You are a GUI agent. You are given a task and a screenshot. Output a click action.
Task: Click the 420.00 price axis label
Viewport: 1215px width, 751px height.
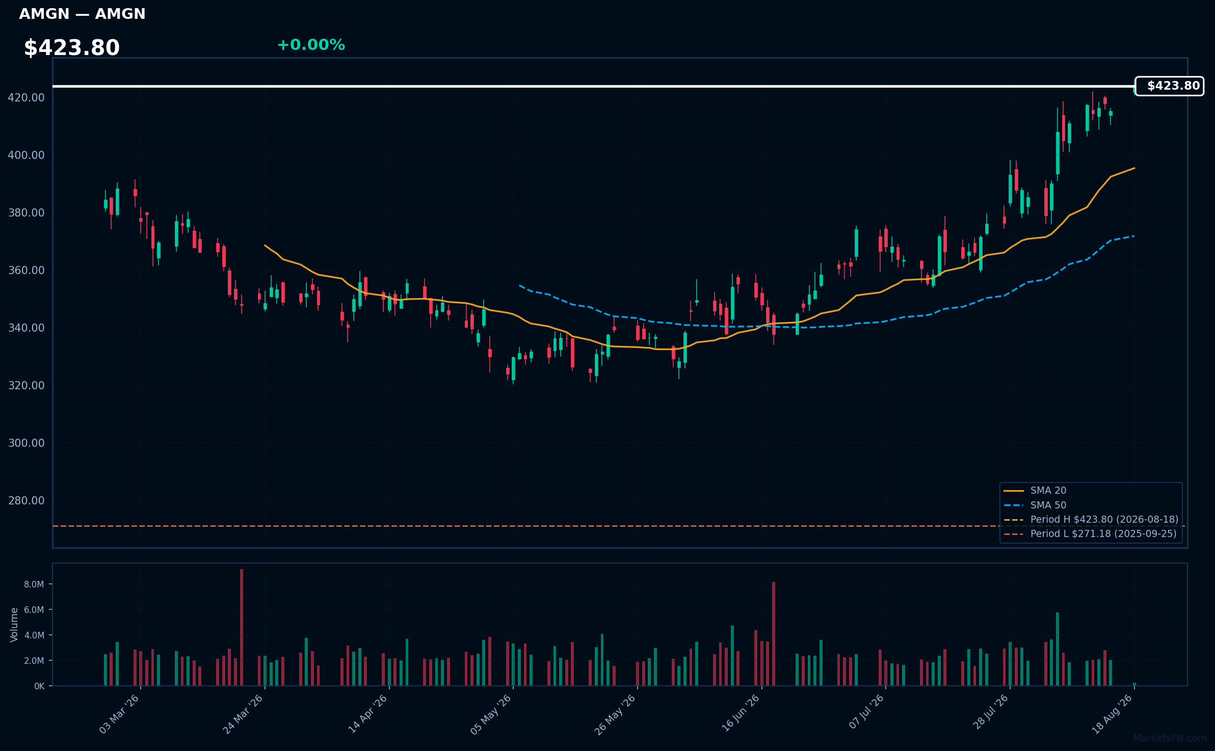[26, 97]
